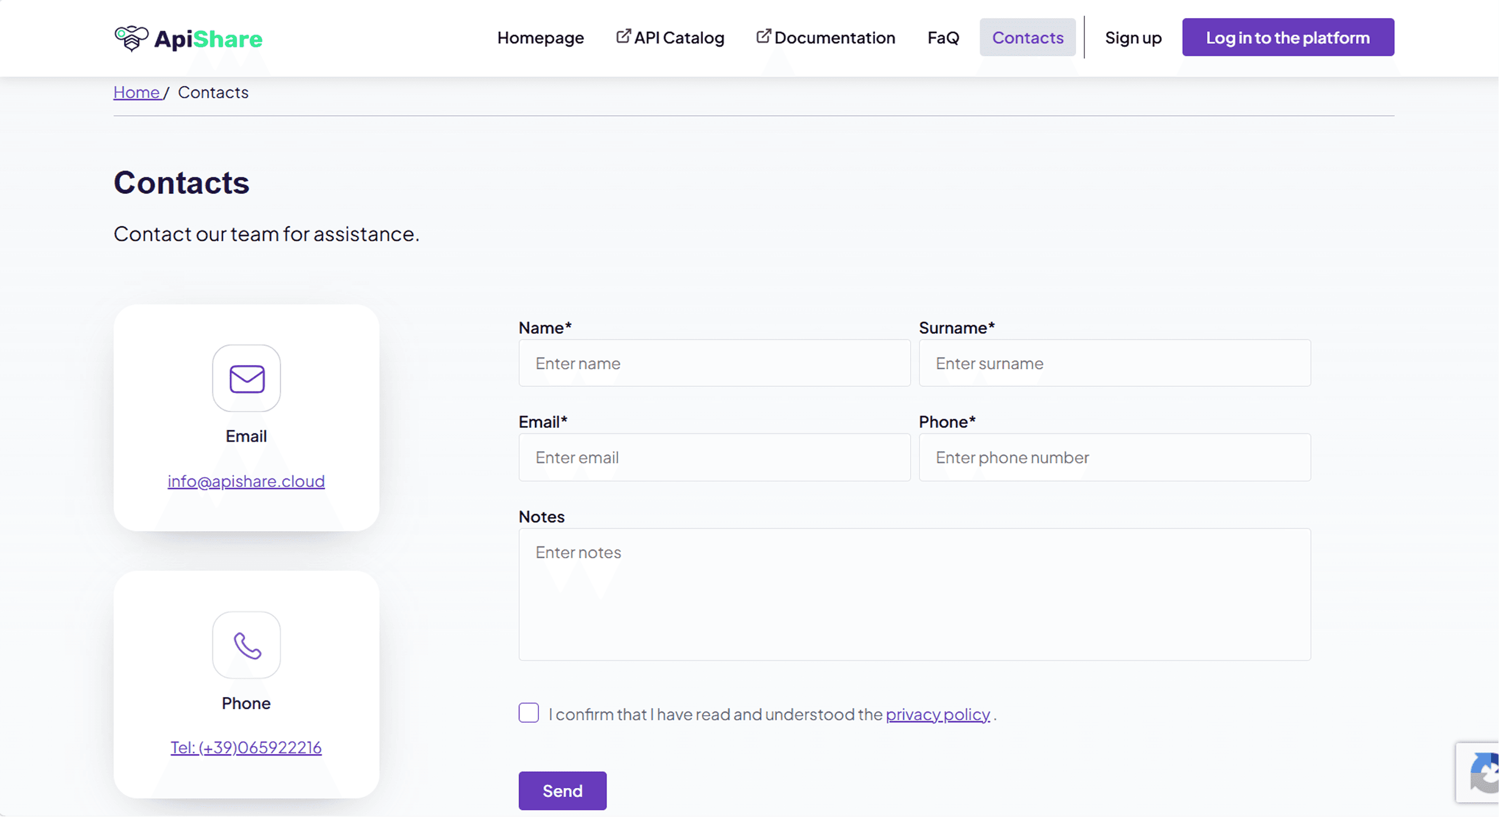Click the Home breadcrumb link
Viewport: 1499px width, 820px height.
pyautogui.click(x=137, y=93)
